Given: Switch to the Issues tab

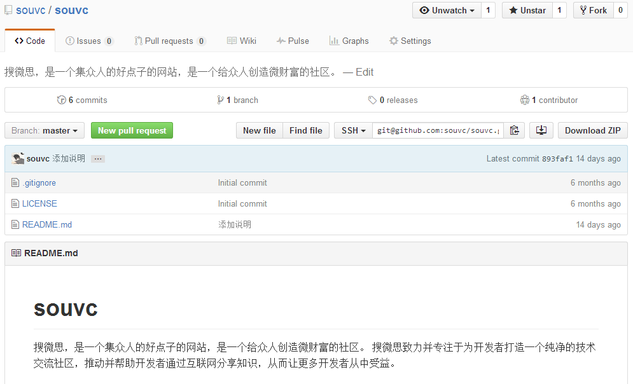Looking at the screenshot, I should tap(90, 41).
